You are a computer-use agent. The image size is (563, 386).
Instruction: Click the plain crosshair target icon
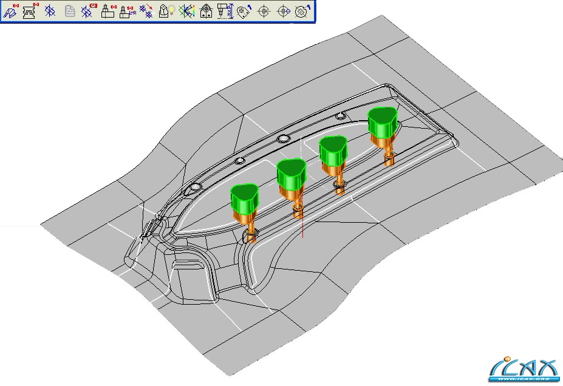coord(264,11)
